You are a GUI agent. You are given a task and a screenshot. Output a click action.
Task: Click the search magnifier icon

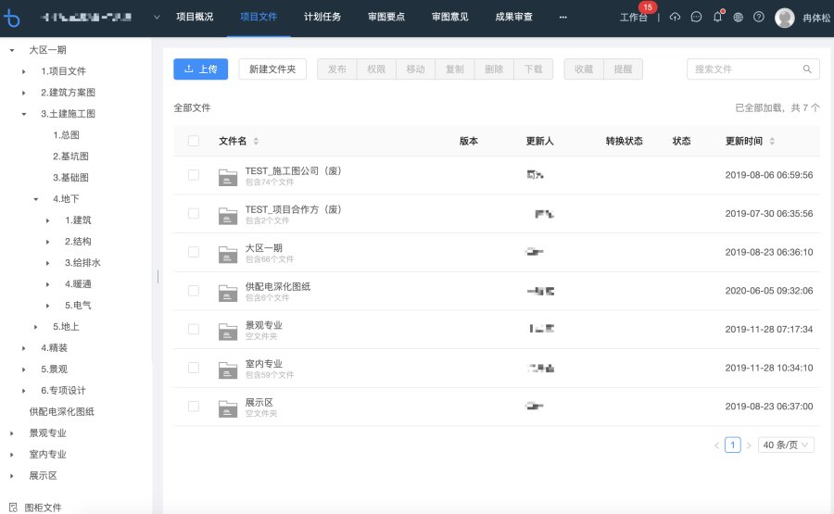pyautogui.click(x=807, y=69)
